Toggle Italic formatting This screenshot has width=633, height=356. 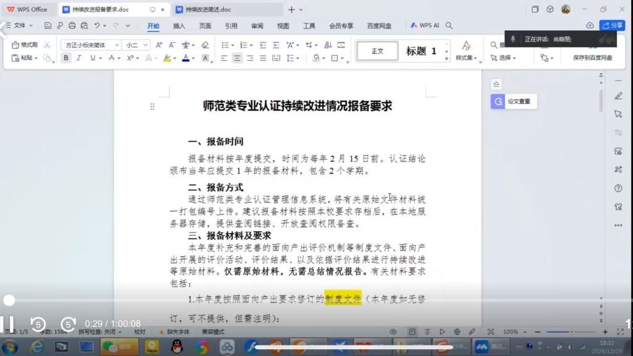79,58
